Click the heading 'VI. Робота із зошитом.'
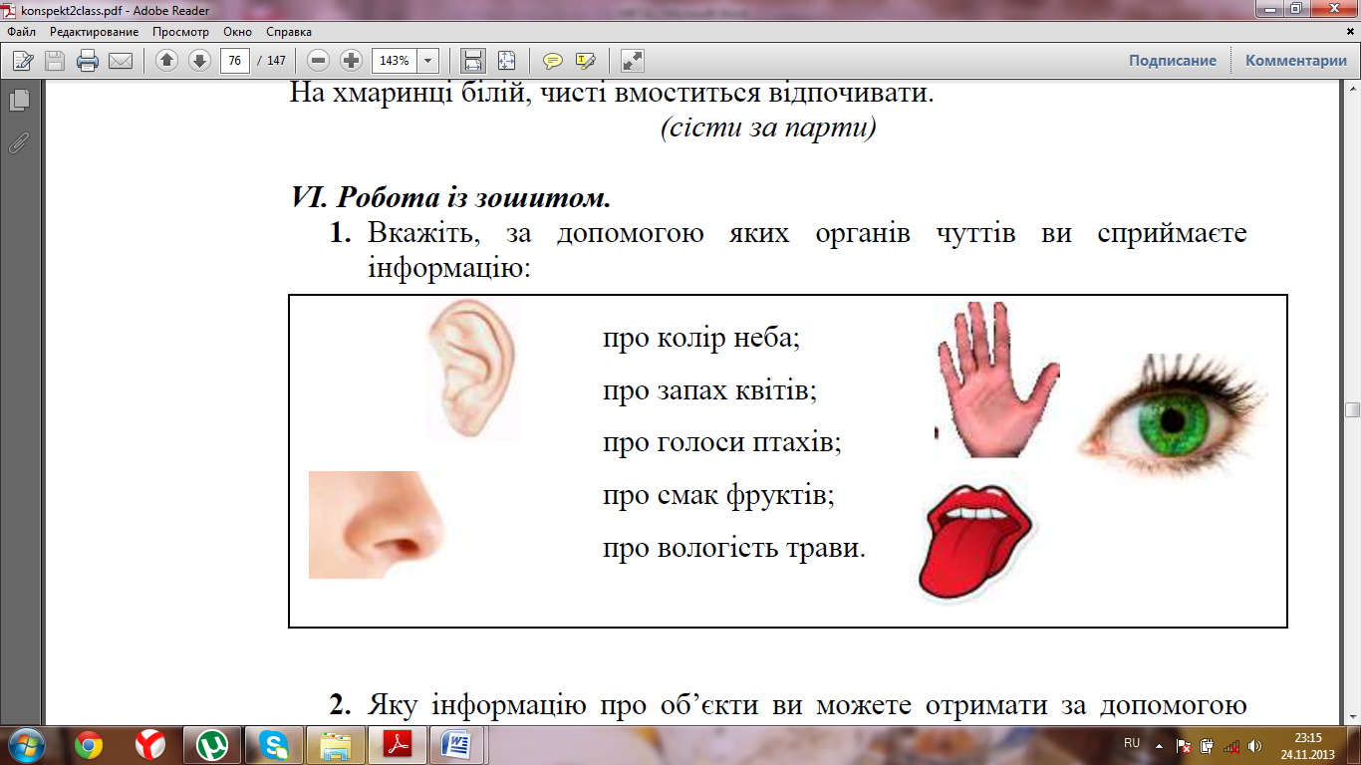 [450, 197]
